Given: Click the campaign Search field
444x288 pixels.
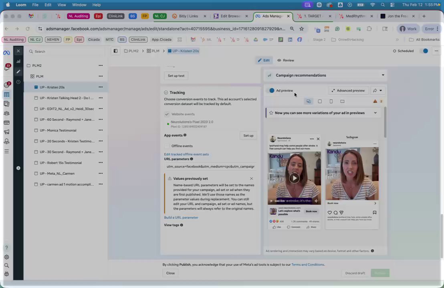Looking at the screenshot, I should click(66, 52).
